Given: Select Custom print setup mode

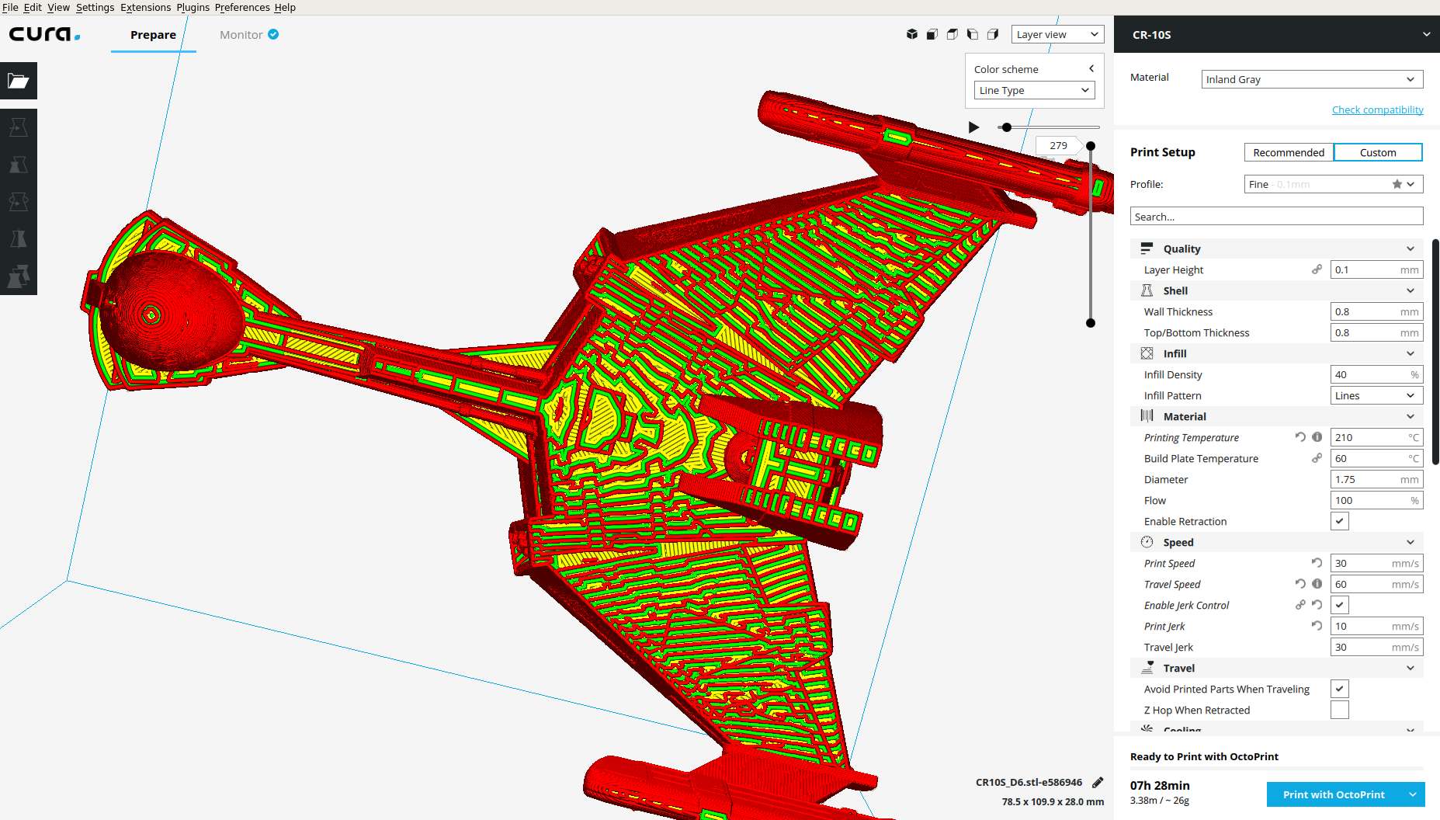Looking at the screenshot, I should pos(1378,152).
